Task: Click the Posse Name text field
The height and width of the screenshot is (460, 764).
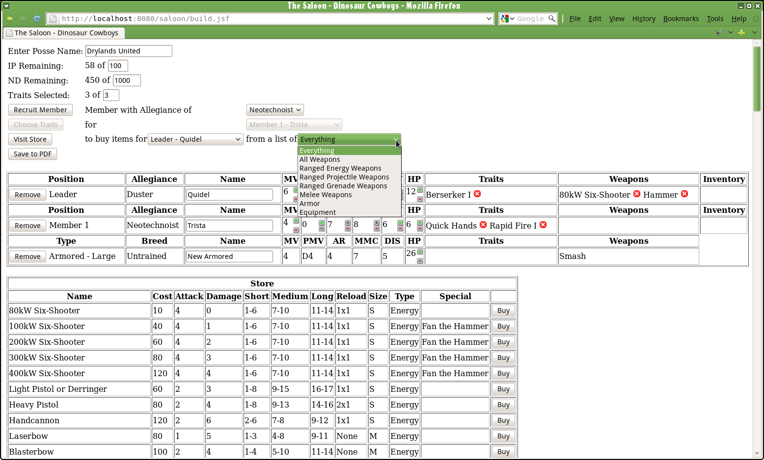Action: point(129,51)
